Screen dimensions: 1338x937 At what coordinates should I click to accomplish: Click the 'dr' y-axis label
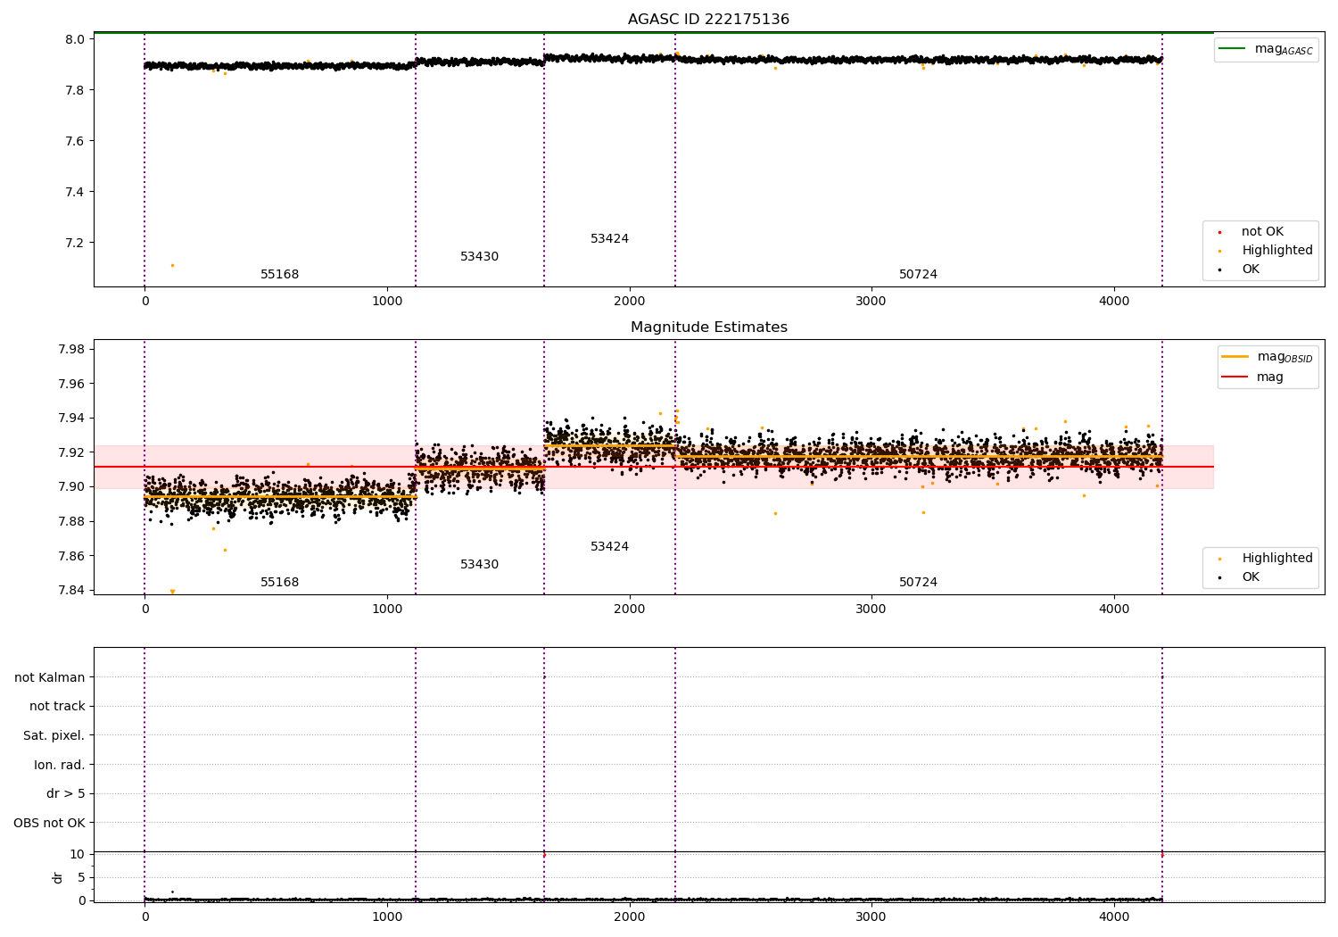pyautogui.click(x=58, y=877)
